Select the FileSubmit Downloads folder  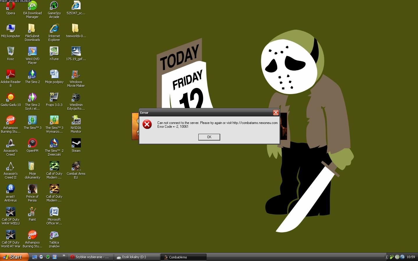pos(32,33)
